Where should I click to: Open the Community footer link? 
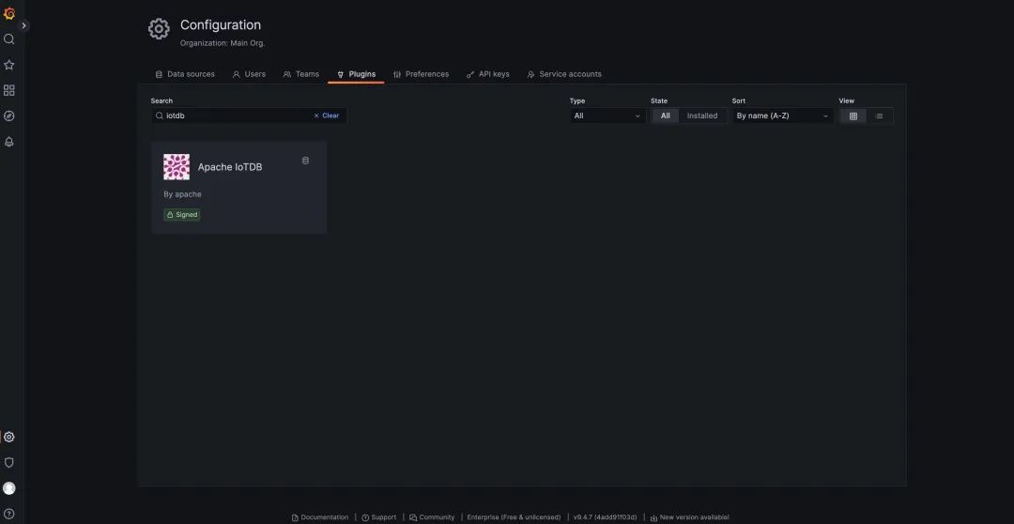432,517
